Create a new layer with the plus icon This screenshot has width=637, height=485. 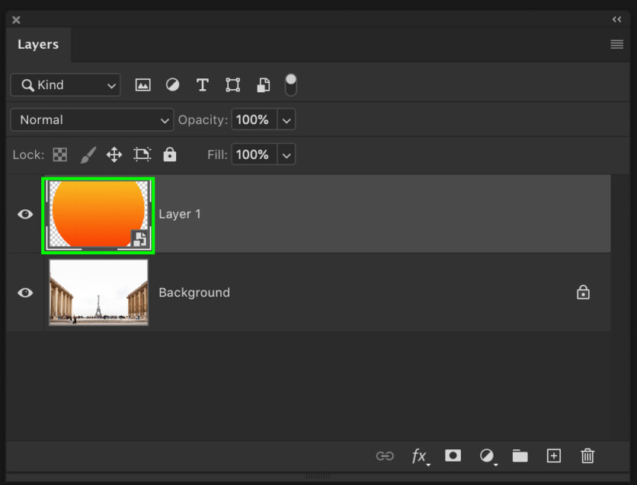pos(553,456)
